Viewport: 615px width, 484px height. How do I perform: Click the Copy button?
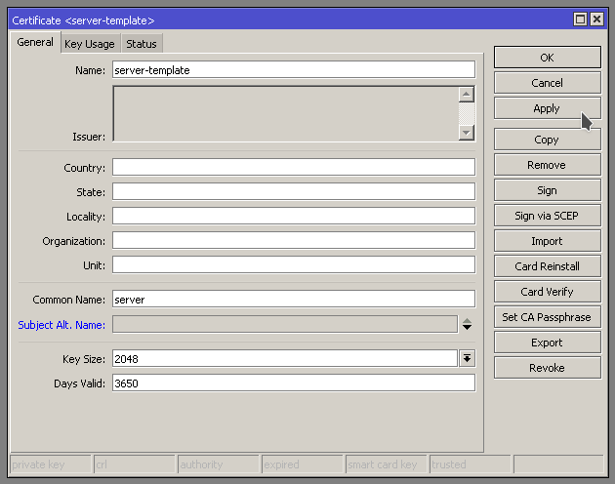(x=547, y=140)
